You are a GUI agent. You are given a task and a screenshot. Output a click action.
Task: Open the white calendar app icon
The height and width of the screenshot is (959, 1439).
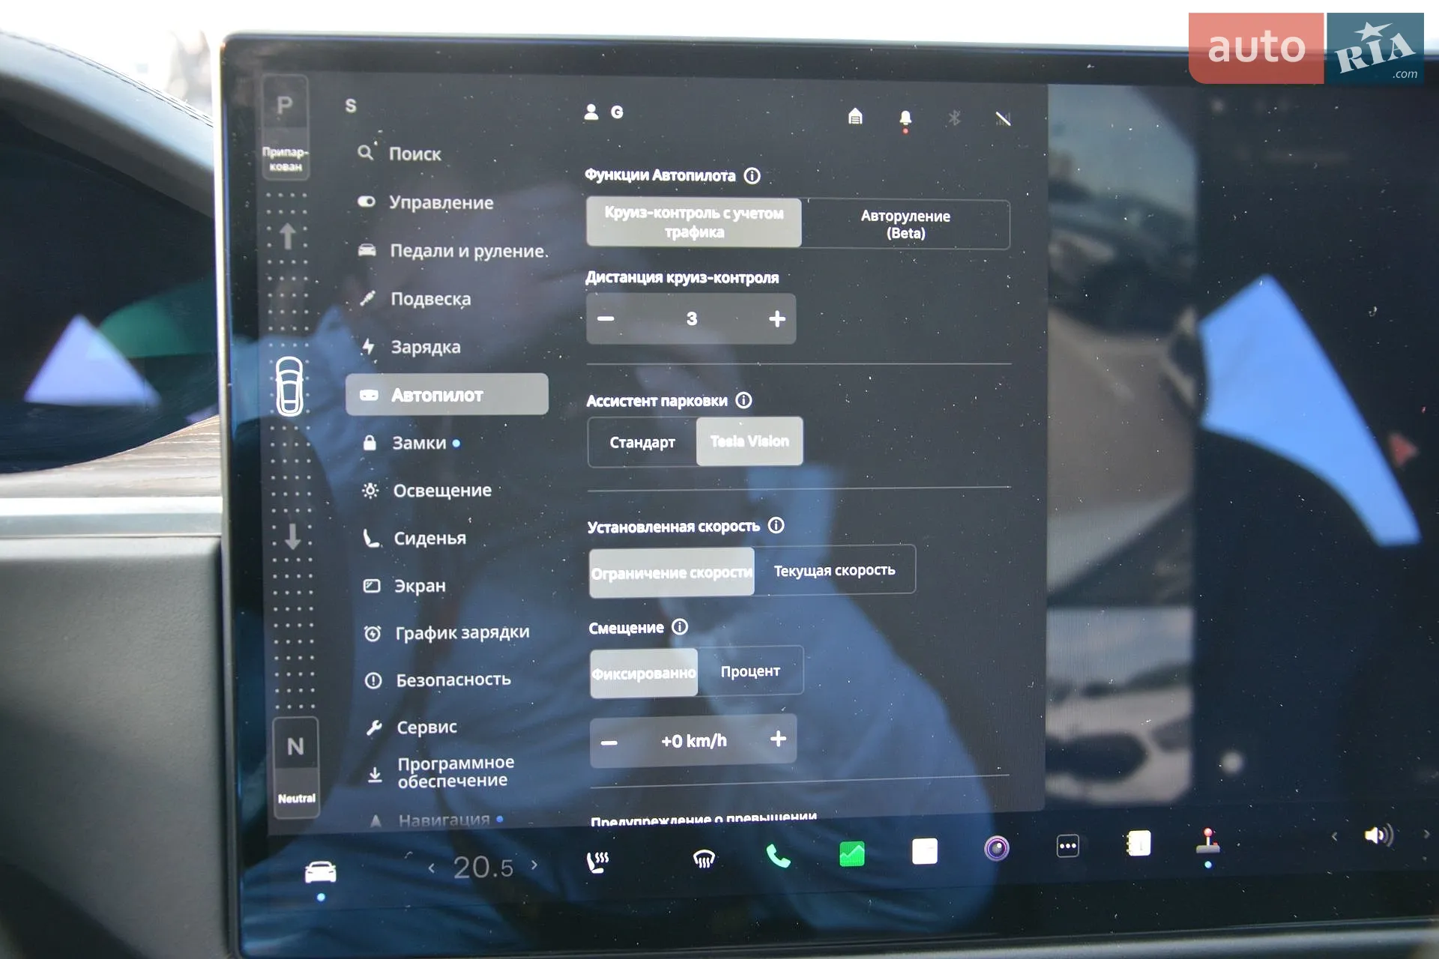[925, 851]
